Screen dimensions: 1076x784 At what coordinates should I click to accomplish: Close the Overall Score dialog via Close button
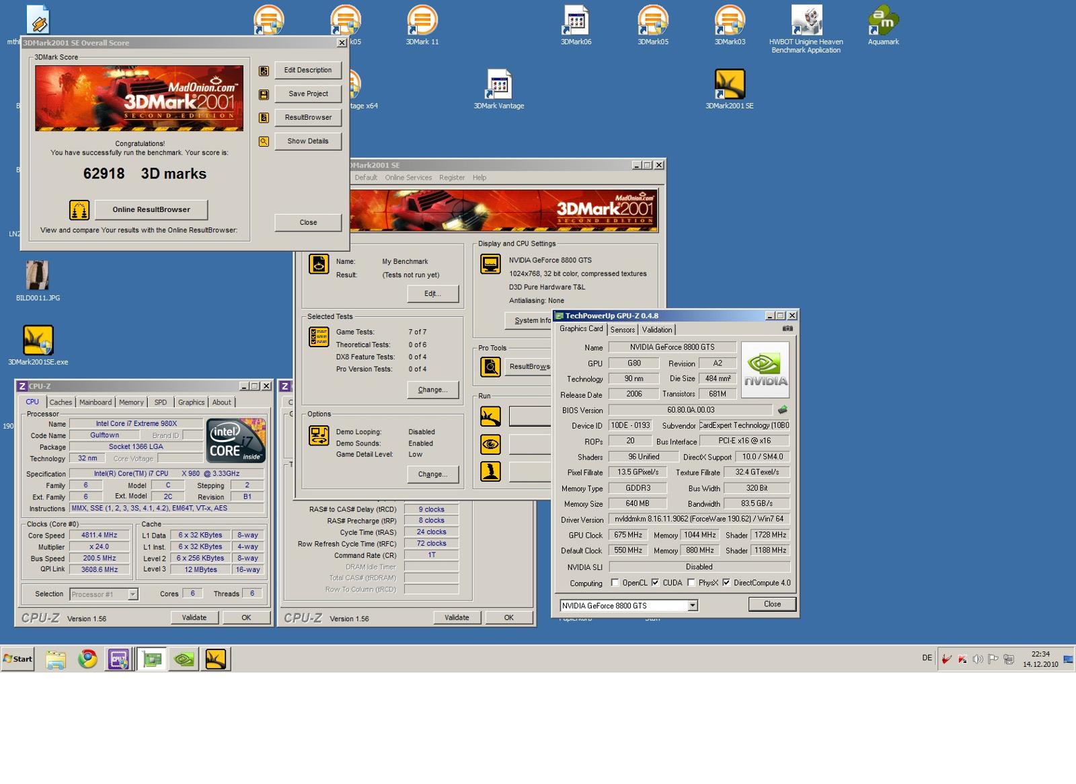tap(308, 223)
